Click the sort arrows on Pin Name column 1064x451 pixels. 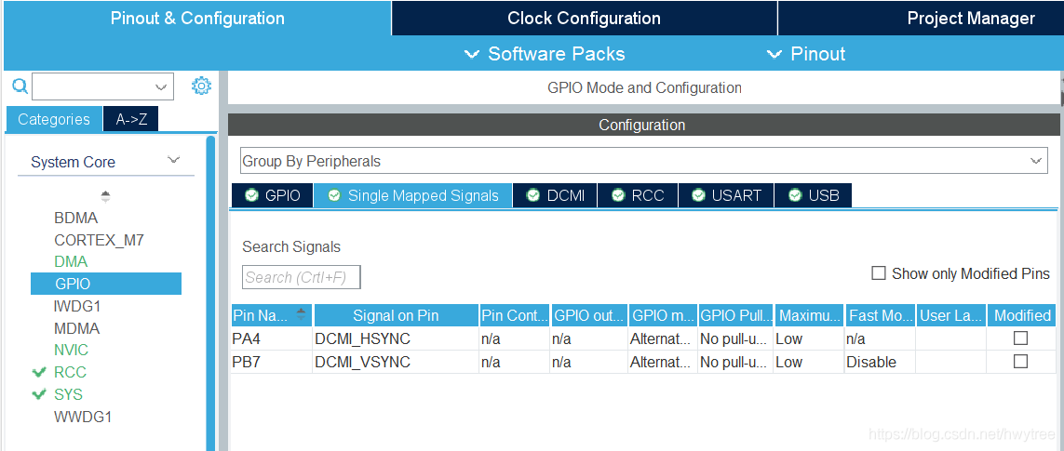(x=302, y=314)
